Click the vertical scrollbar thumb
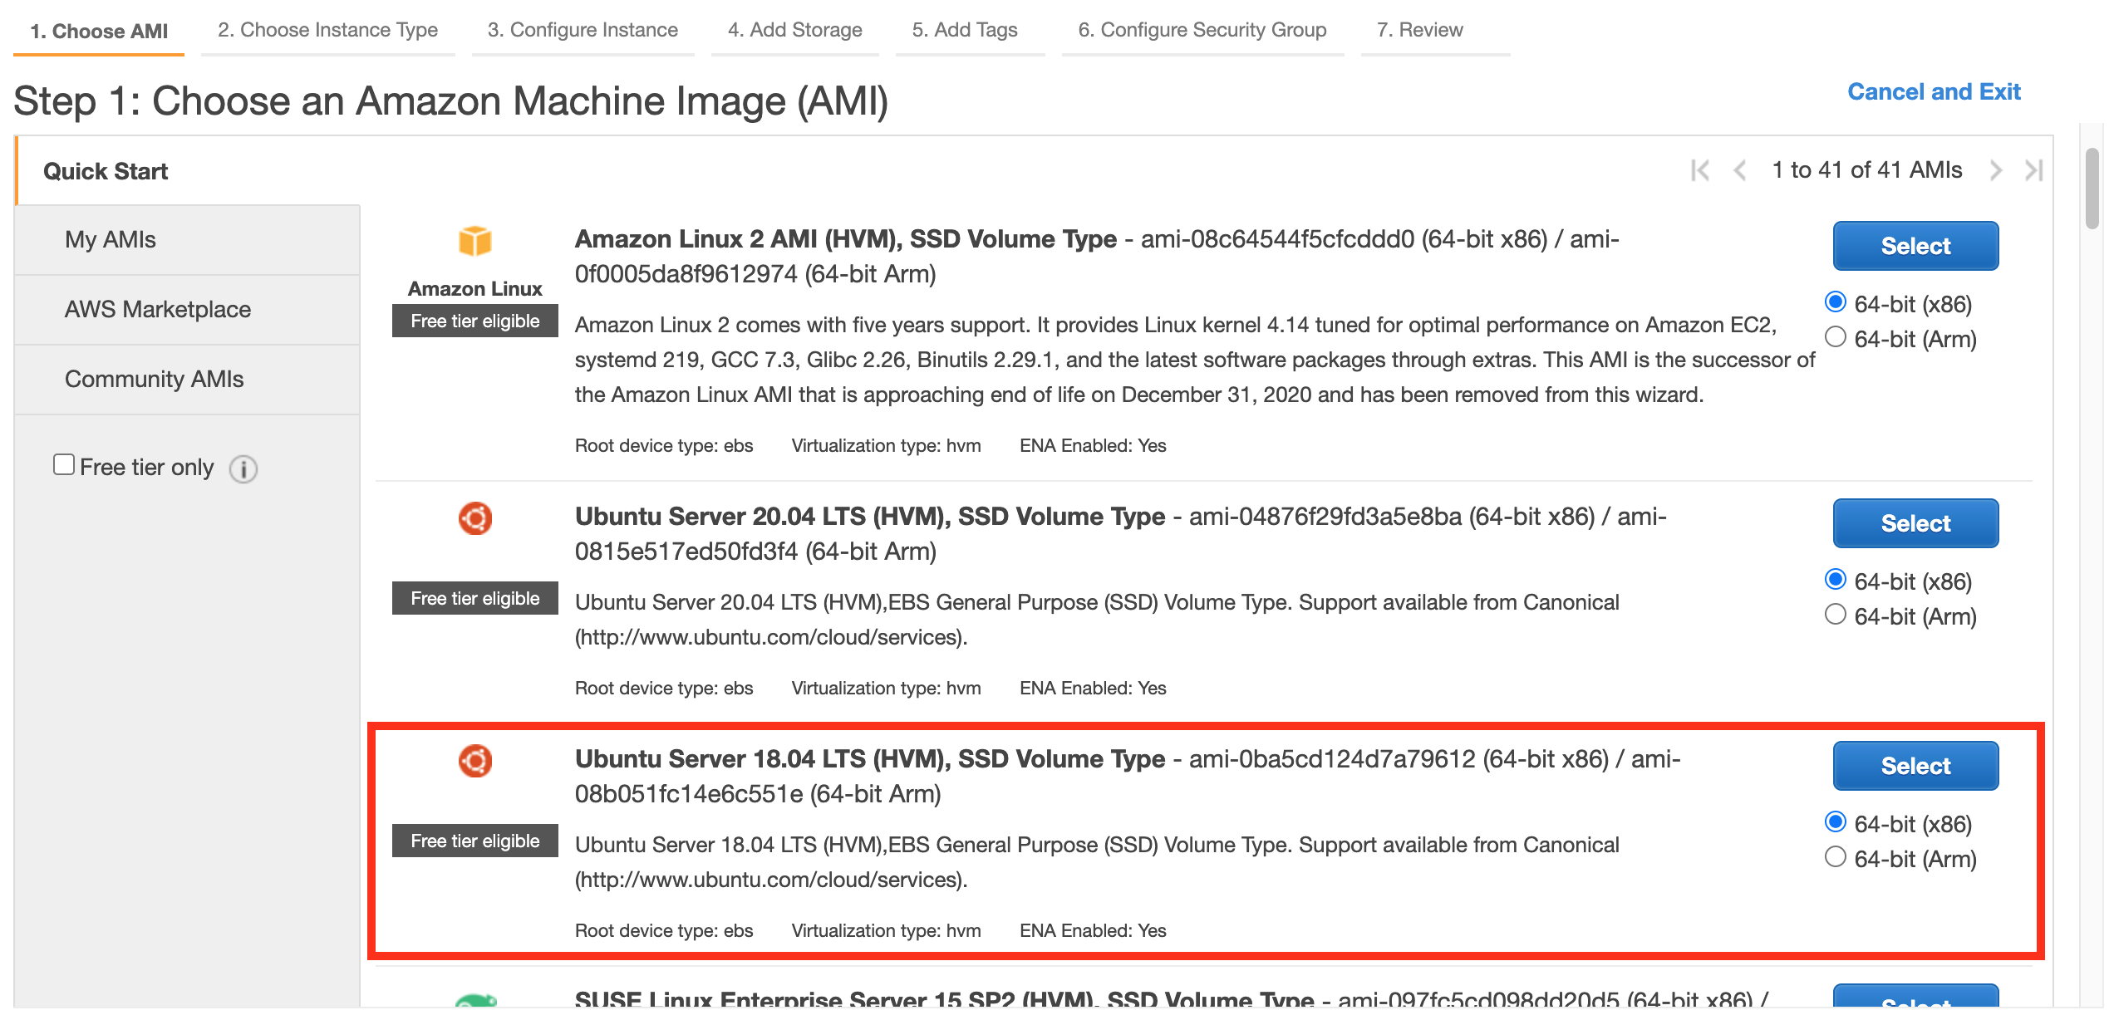This screenshot has width=2114, height=1015. click(x=2092, y=187)
